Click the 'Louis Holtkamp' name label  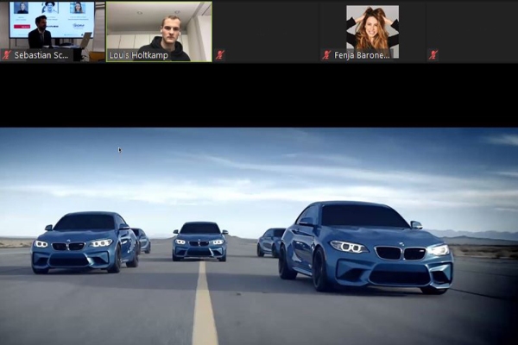(138, 55)
